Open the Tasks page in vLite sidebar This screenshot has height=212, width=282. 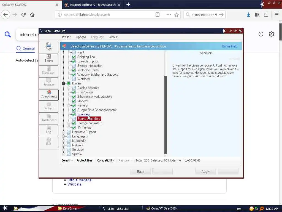tap(48, 59)
